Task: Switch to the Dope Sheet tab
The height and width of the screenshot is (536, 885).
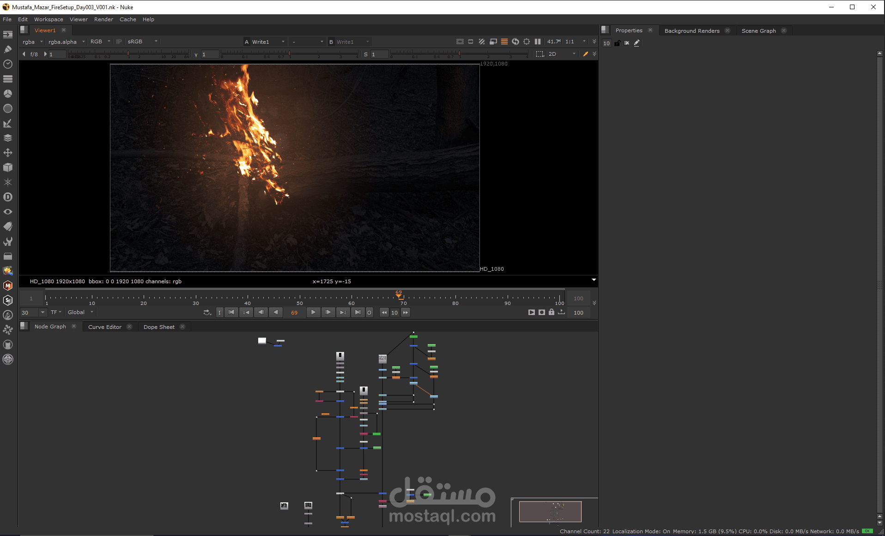Action: click(x=159, y=327)
